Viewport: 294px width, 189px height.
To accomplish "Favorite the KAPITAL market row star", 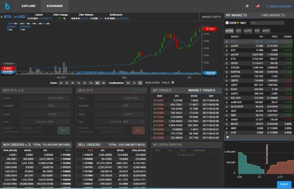I will [x=227, y=72].
